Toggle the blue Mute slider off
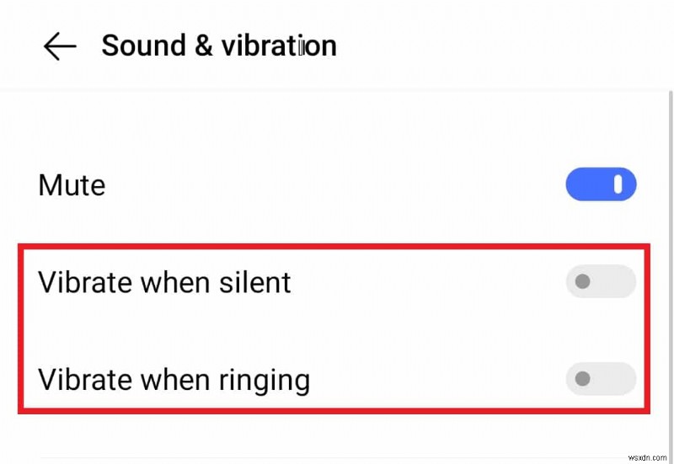This screenshot has height=464, width=674. click(601, 184)
